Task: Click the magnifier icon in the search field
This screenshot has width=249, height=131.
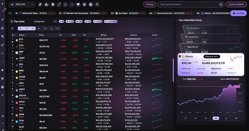Action: point(221,5)
